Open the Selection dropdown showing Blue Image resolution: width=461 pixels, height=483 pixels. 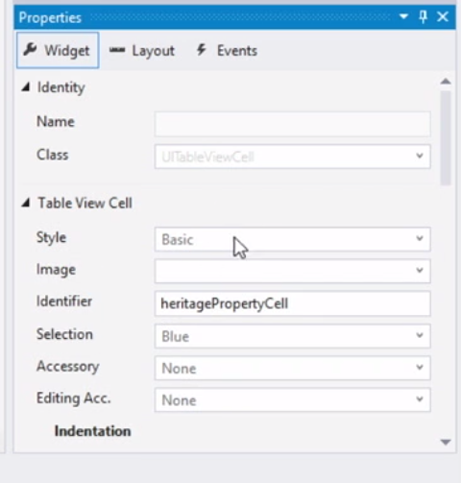(292, 336)
